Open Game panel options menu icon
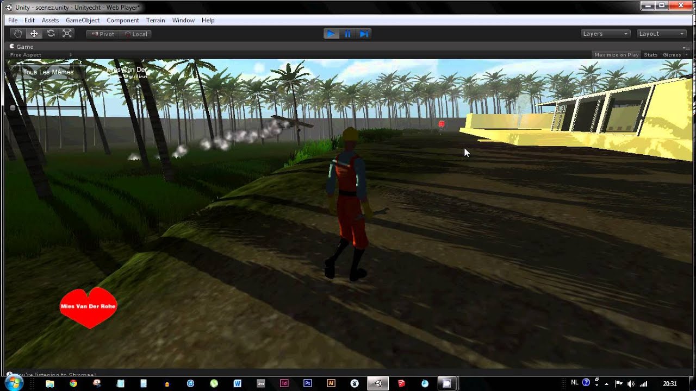696x391 pixels. 686,47
